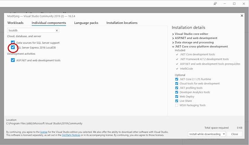Viewport: 249px width, 145px height.
Task: Click the Cloud, database, and server heading
Action: (24, 36)
